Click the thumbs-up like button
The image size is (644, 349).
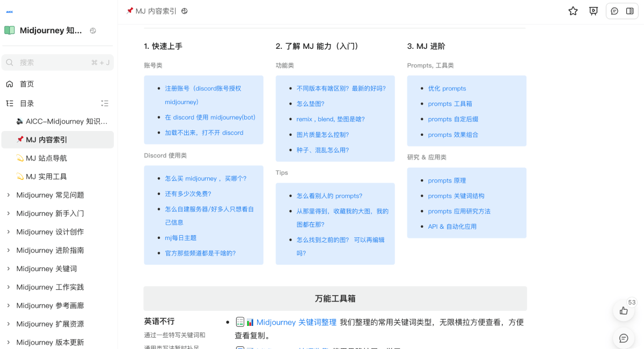(x=624, y=310)
